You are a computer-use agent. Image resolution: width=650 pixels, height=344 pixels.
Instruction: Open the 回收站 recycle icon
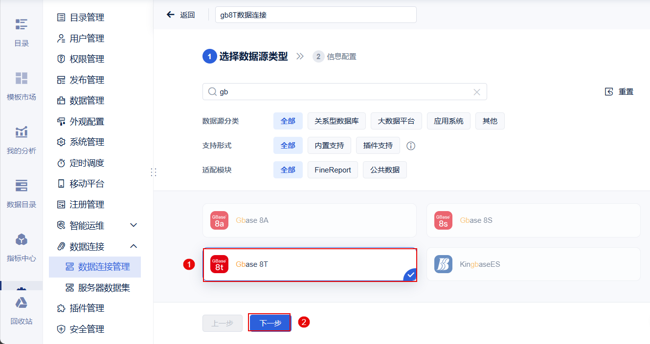(x=21, y=303)
